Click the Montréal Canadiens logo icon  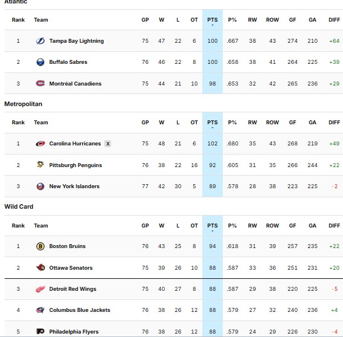(x=40, y=84)
